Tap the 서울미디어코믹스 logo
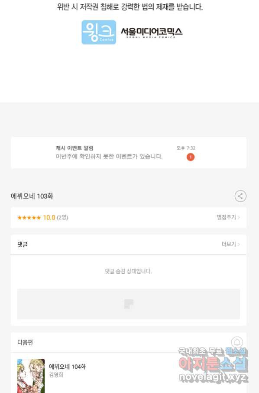 pyautogui.click(x=152, y=33)
